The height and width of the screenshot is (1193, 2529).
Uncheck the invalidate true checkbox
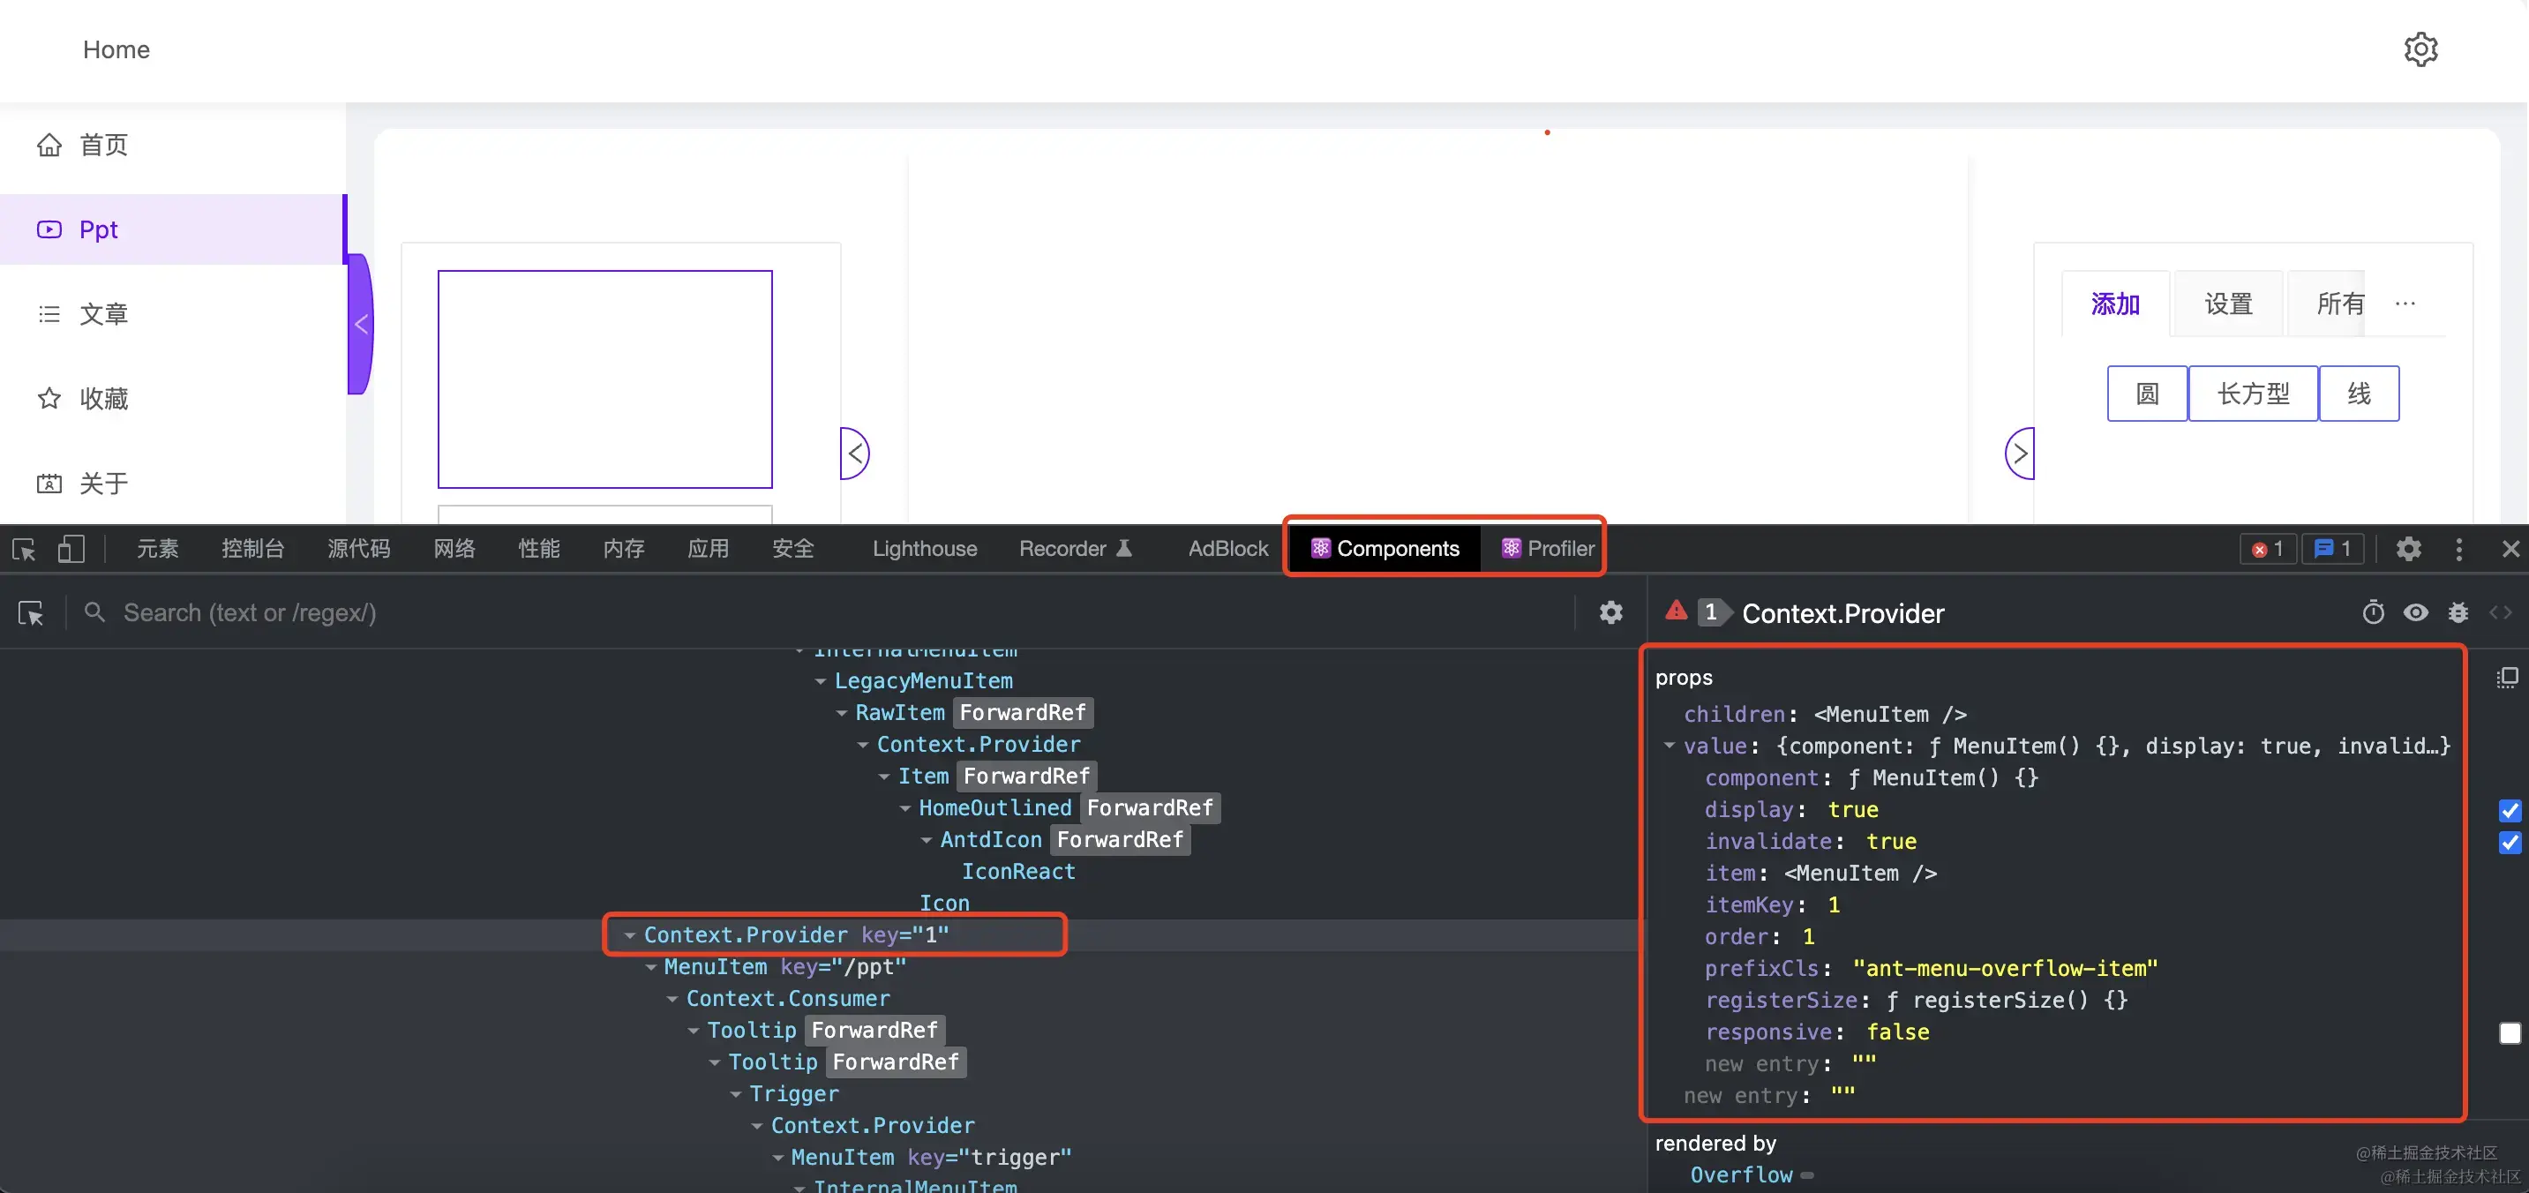pyautogui.click(x=2510, y=843)
